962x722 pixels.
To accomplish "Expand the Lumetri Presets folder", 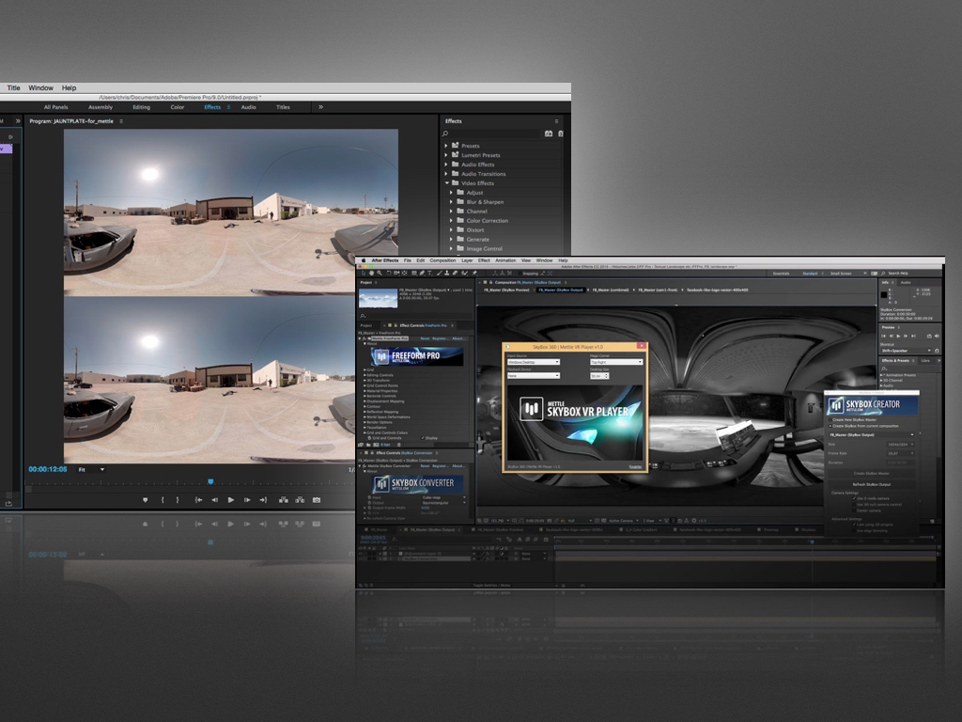I will [446, 155].
